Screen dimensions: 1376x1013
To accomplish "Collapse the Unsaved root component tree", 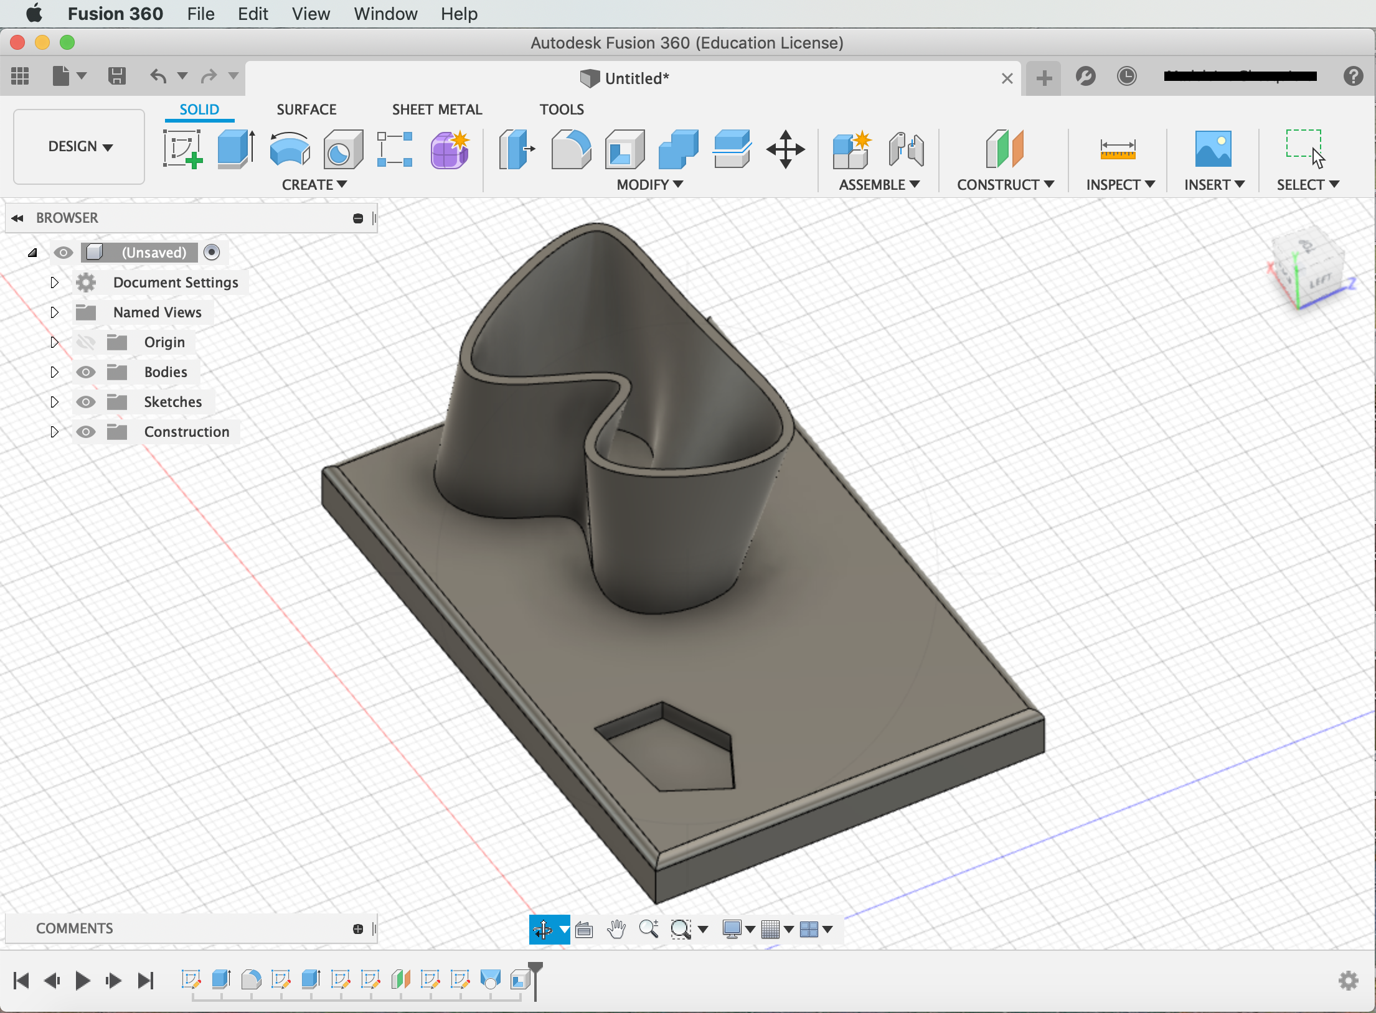I will point(32,253).
